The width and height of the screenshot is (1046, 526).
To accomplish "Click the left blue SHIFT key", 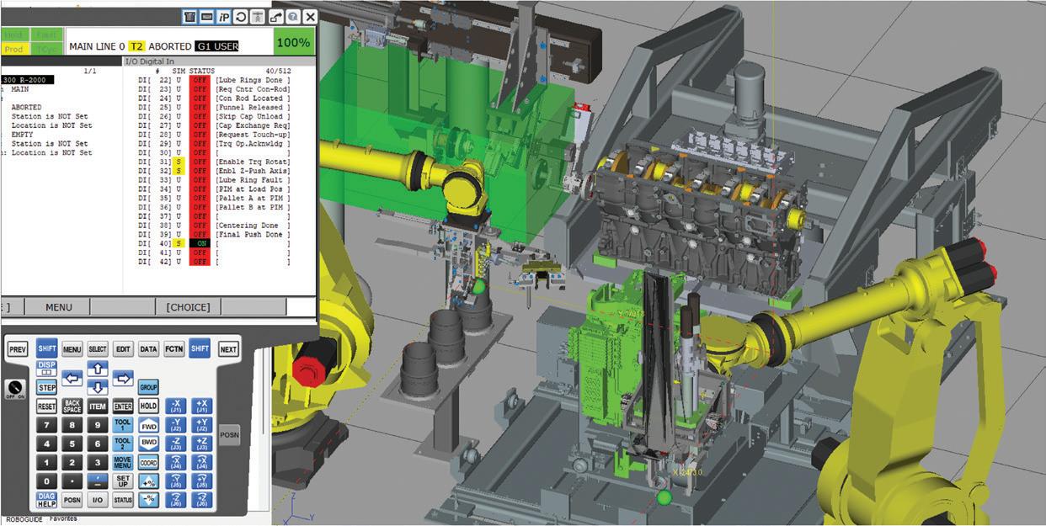I will pyautogui.click(x=46, y=348).
